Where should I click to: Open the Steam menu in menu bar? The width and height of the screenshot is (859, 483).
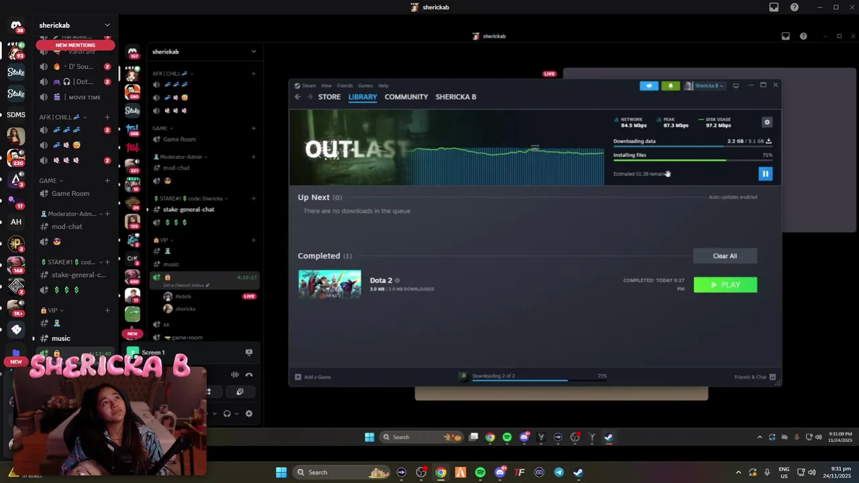(x=309, y=86)
